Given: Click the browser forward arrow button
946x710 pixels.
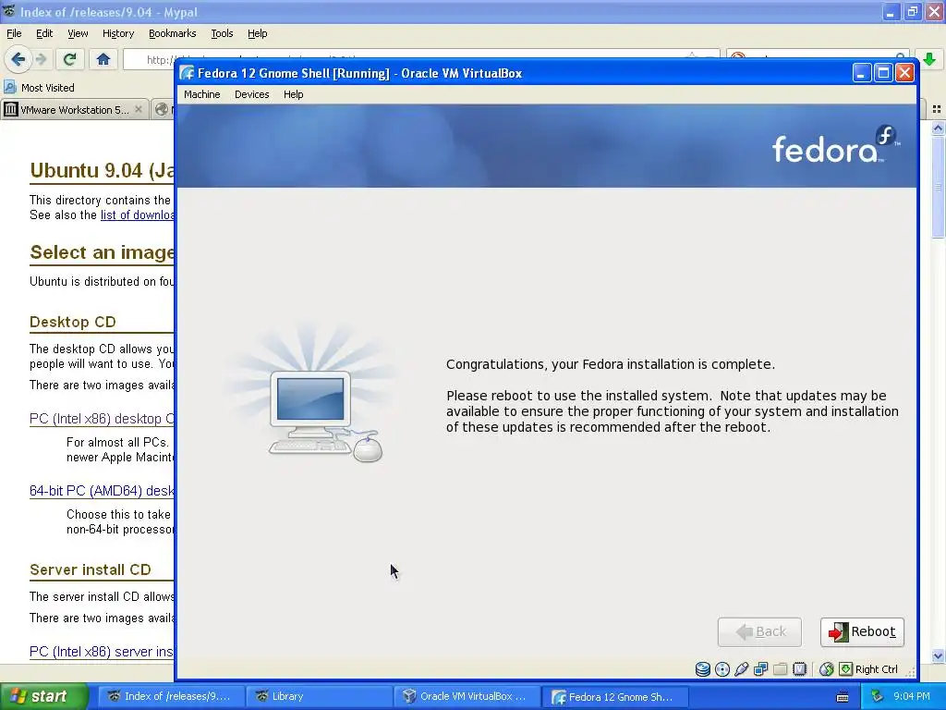Looking at the screenshot, I should point(41,59).
